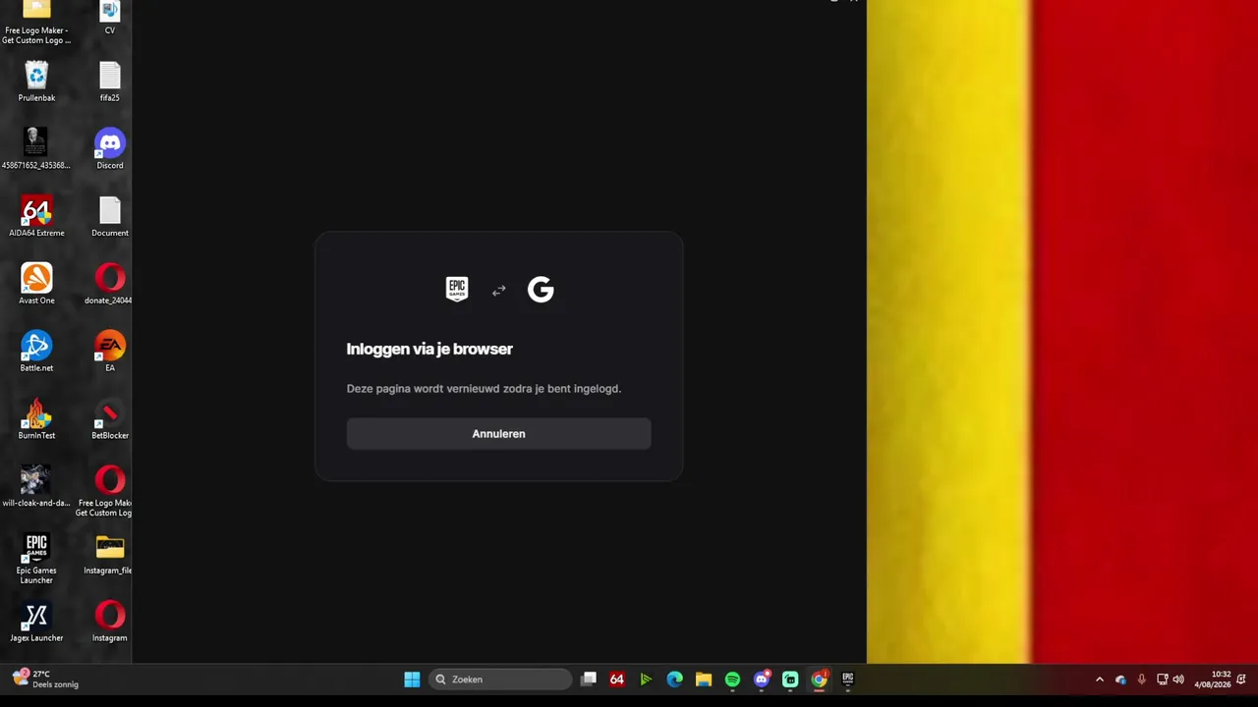Select the file named Document on the desktop

pos(110,216)
